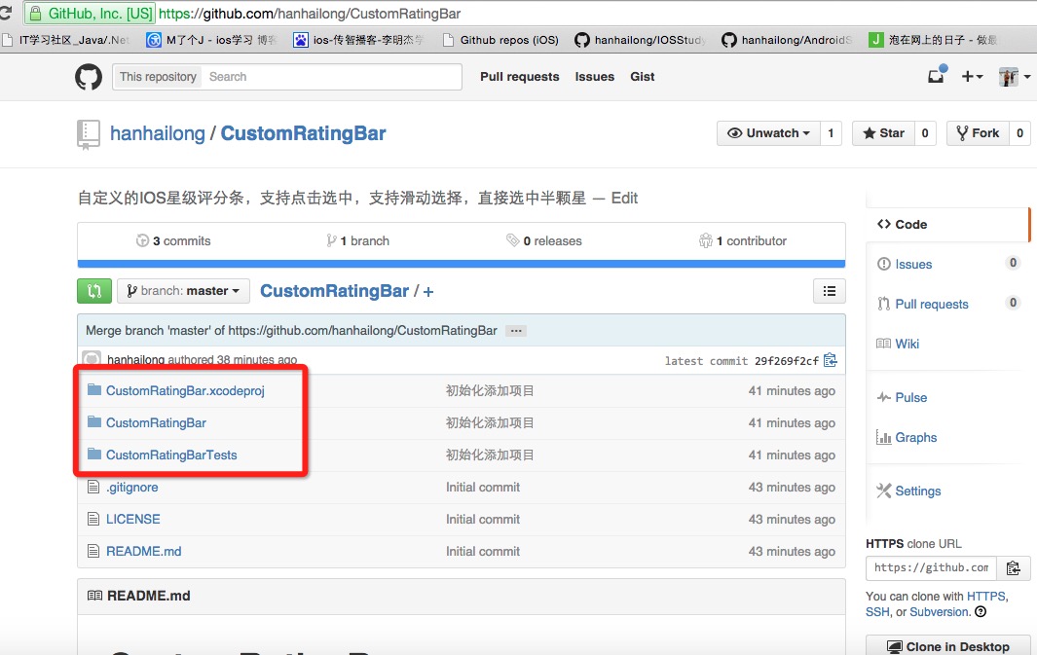Click the GitHub, Inc. SSL lock badge
Image resolution: width=1037 pixels, height=655 pixels.
pos(90,14)
